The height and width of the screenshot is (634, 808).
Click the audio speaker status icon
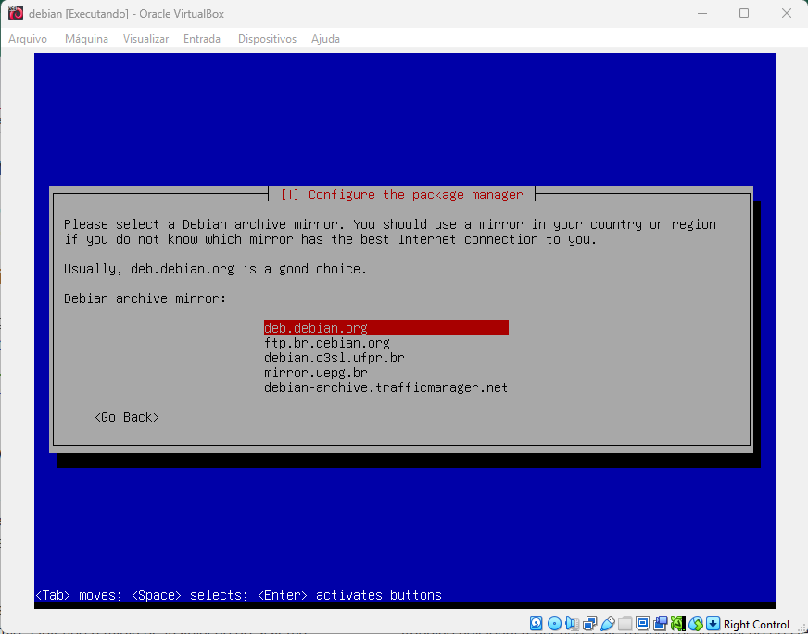click(x=572, y=624)
